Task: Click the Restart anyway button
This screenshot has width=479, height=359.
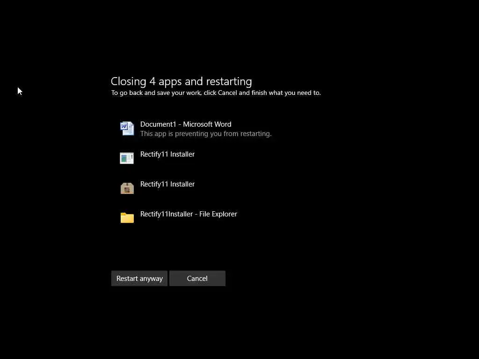Action: [x=139, y=279]
